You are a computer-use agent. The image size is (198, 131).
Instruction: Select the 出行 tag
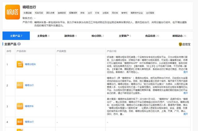(90, 13)
